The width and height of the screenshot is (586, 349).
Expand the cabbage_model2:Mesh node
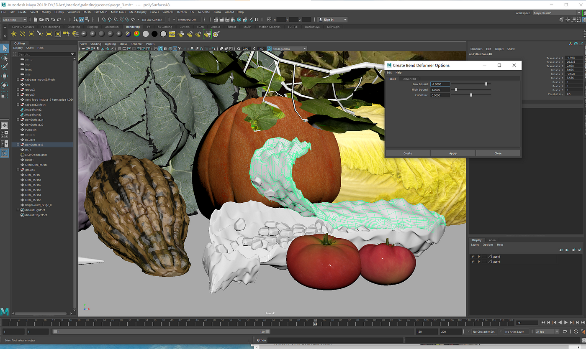(x=18, y=79)
